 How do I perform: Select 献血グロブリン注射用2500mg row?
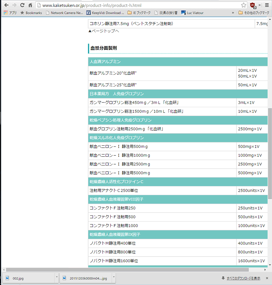point(178,129)
